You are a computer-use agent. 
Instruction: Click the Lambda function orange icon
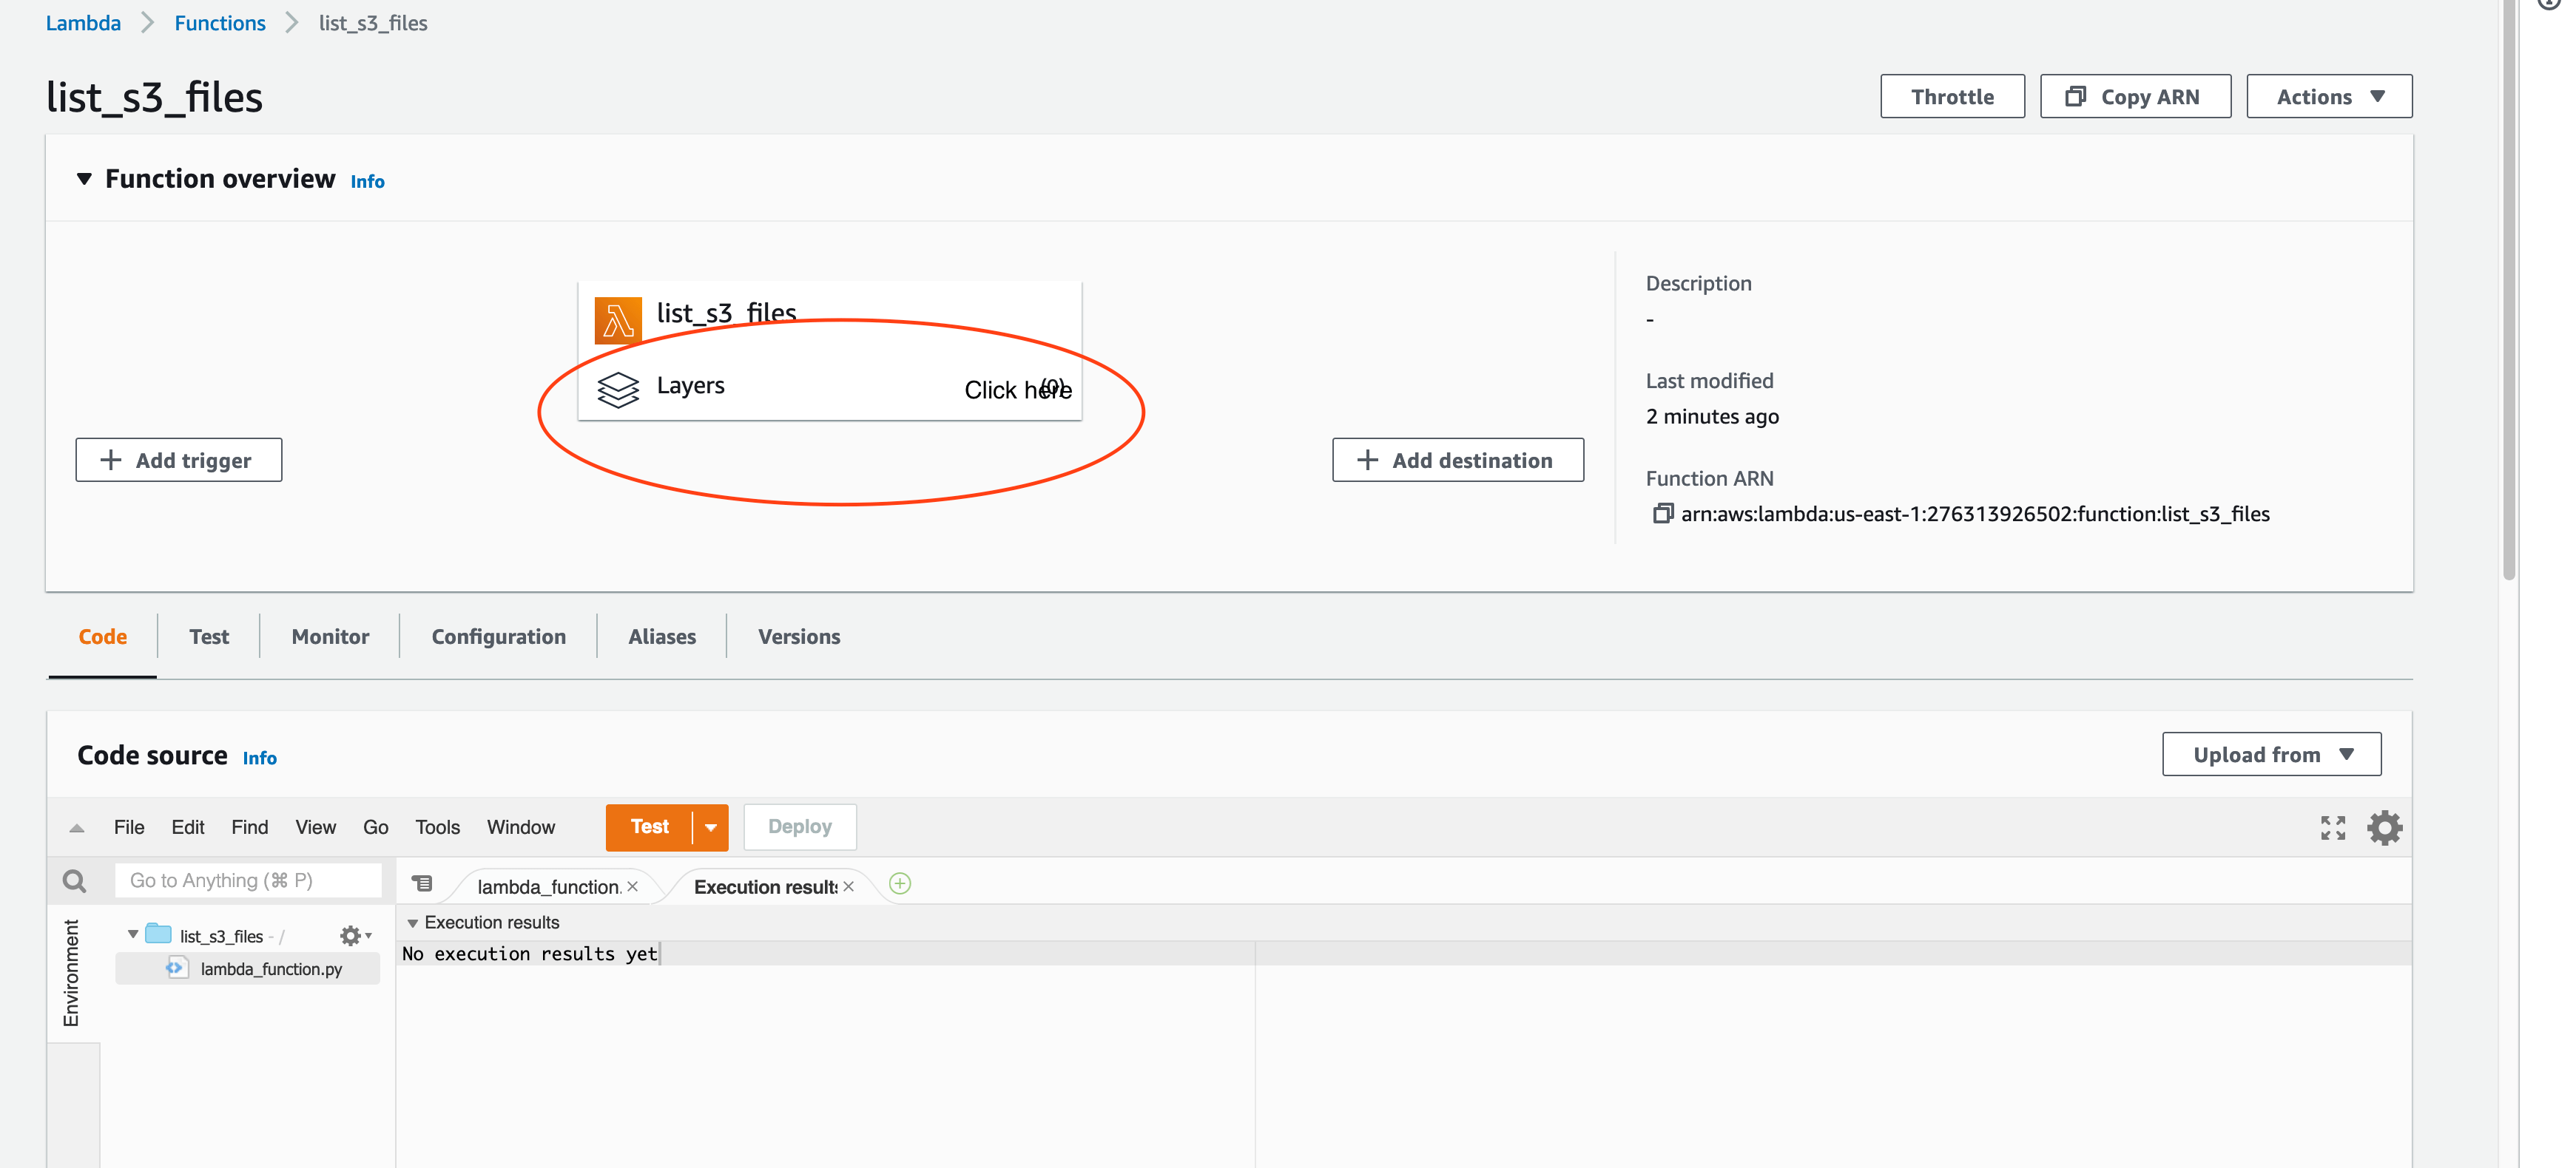pos(618,320)
